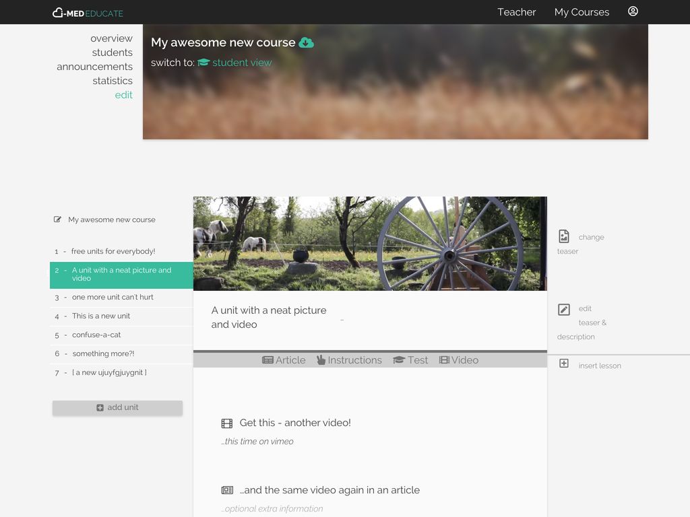Open the user account profile icon
This screenshot has width=690, height=517.
click(633, 11)
